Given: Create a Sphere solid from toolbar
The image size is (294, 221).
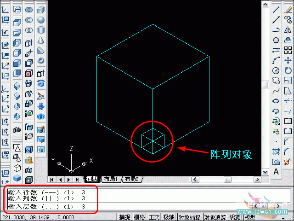Looking at the screenshot, I should click(x=41, y=20).
